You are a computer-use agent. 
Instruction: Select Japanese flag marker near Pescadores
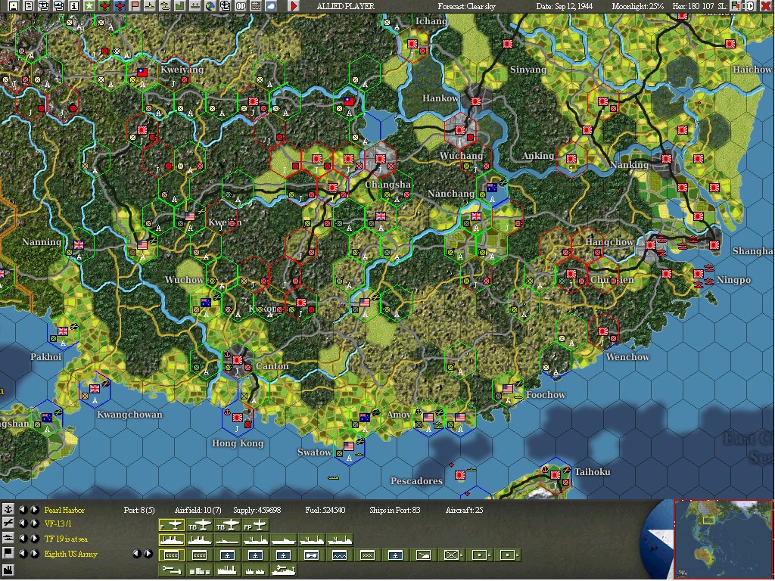460,475
